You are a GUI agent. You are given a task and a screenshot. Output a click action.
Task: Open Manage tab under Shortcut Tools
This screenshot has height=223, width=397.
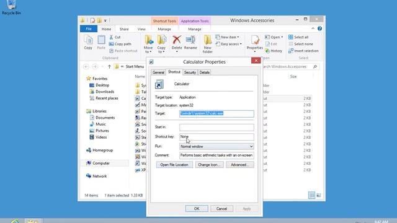[x=164, y=29]
